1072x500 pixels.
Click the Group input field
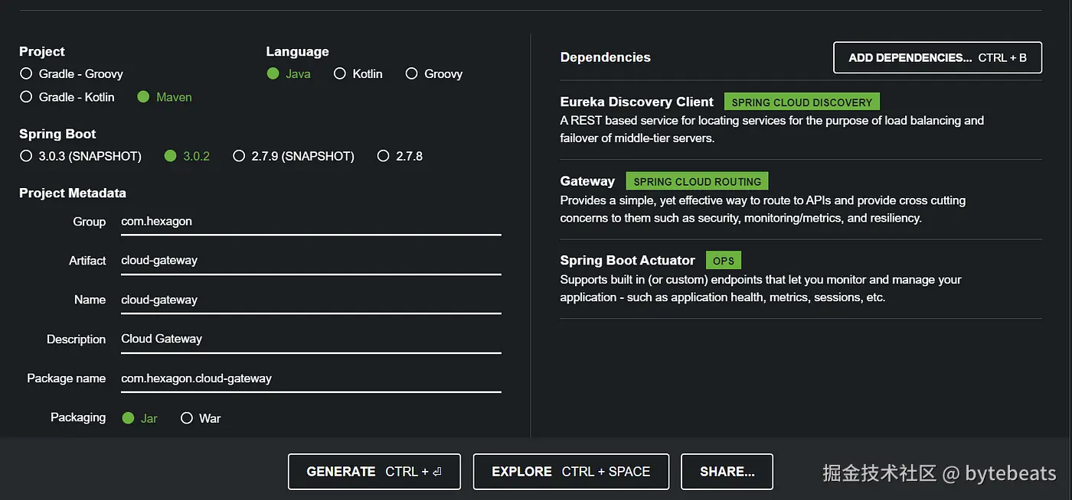click(x=310, y=222)
